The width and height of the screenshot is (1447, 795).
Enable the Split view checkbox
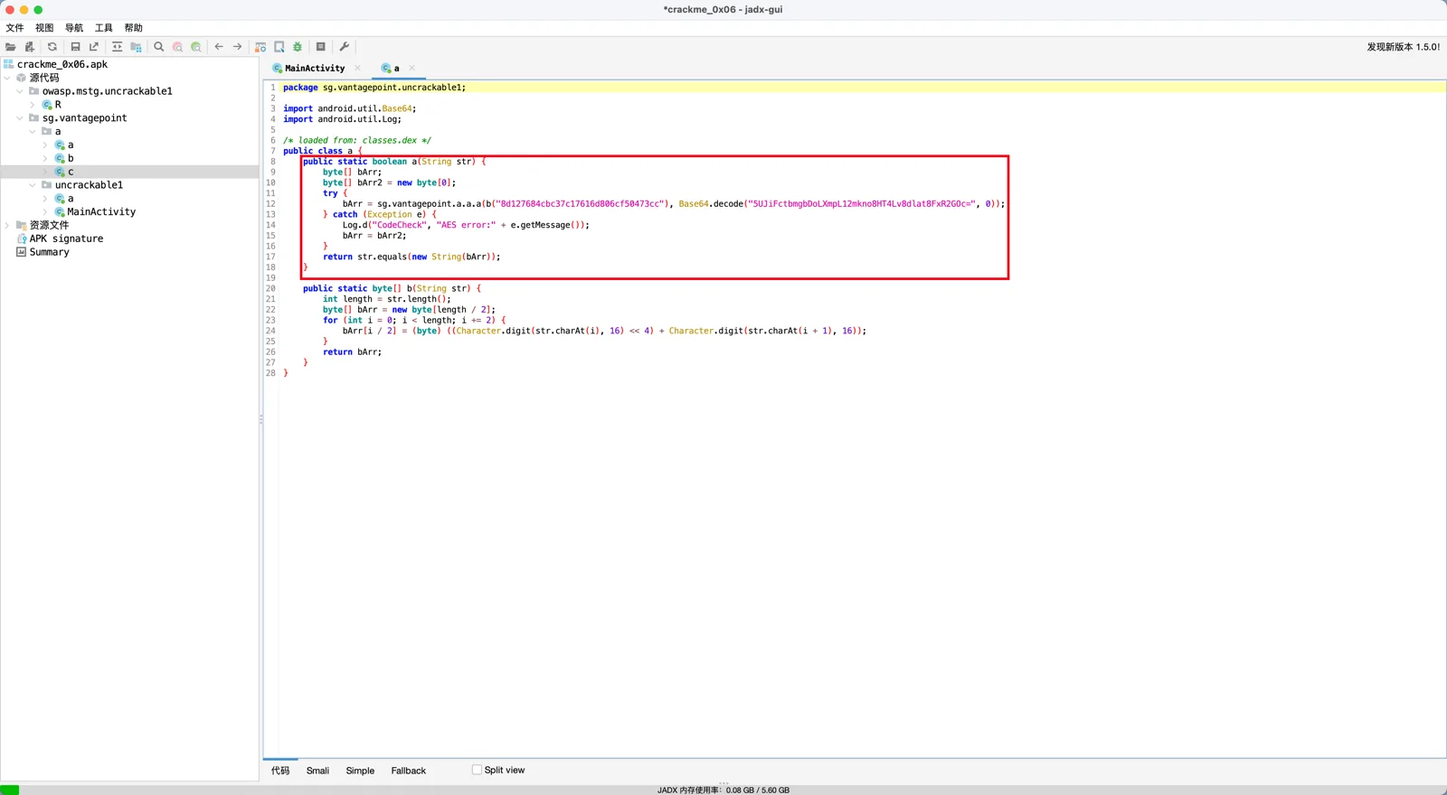tap(477, 770)
